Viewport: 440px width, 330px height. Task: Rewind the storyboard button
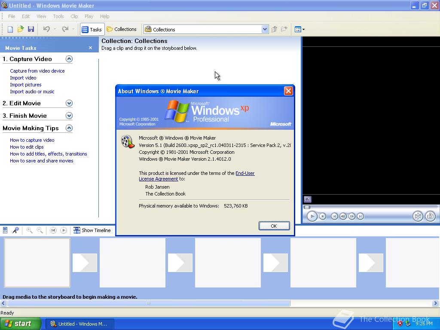point(53,230)
